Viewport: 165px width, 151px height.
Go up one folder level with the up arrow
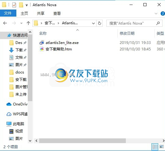click(28, 23)
